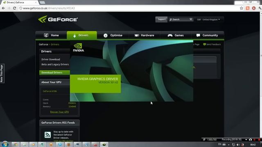Viewport: 262px width, 147px height.
Task: Click the Rescan Your GPU link
Action: [59, 112]
